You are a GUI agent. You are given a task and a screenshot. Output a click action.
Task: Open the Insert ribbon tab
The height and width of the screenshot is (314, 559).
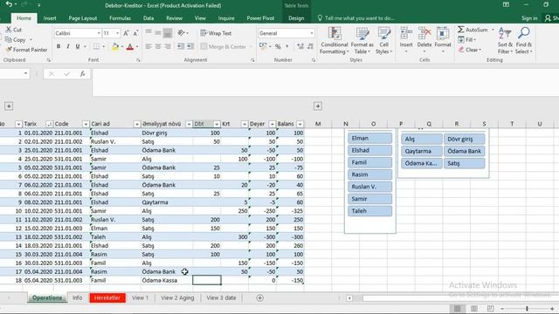(50, 18)
